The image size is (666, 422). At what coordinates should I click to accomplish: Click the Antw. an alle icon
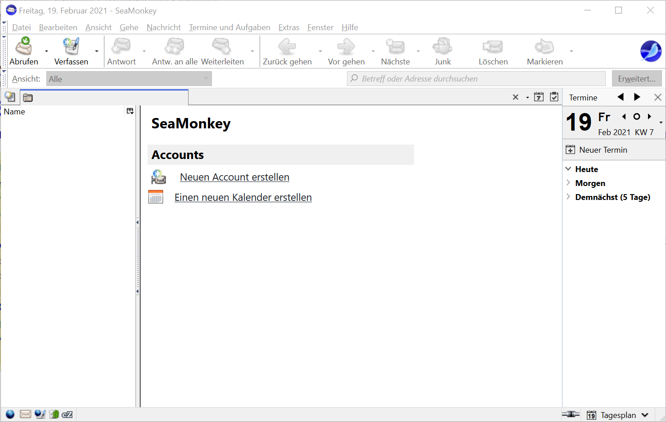pos(175,46)
